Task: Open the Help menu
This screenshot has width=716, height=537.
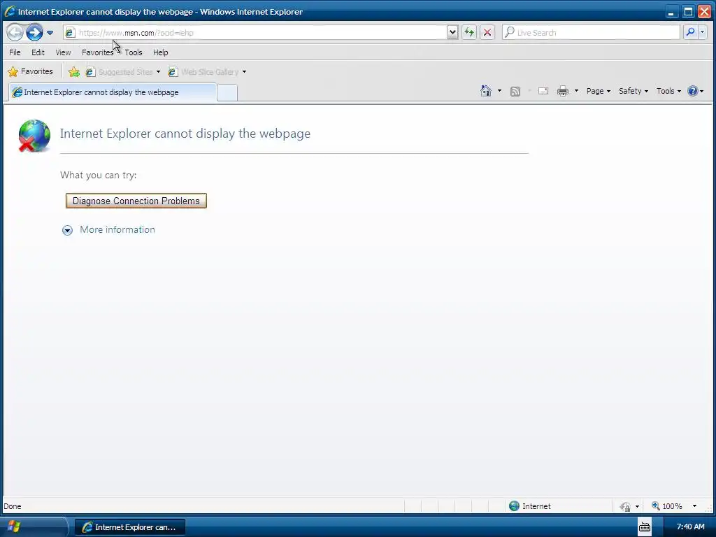Action: 160,52
